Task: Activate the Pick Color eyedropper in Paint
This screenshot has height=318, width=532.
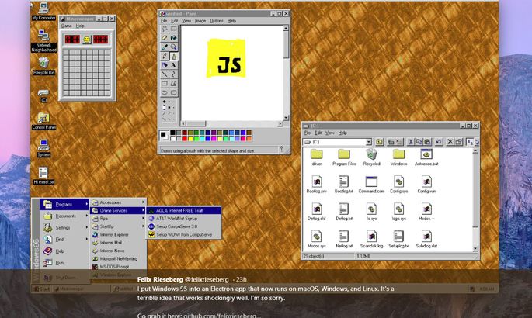Action: (x=165, y=47)
